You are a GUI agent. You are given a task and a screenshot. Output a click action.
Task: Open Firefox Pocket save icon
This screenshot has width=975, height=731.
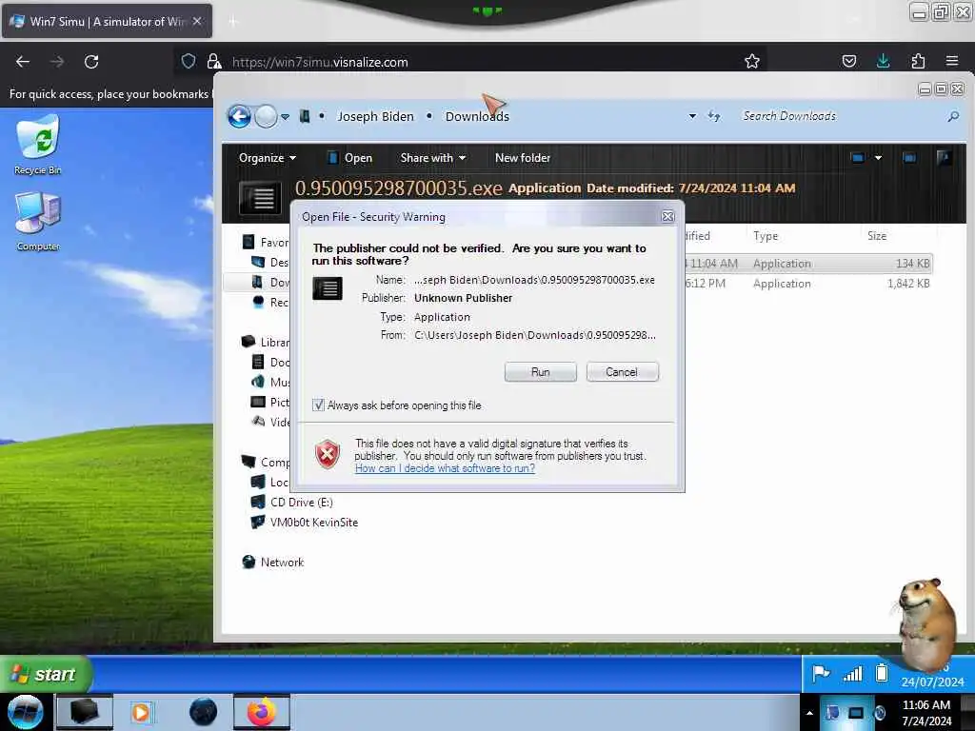point(848,61)
